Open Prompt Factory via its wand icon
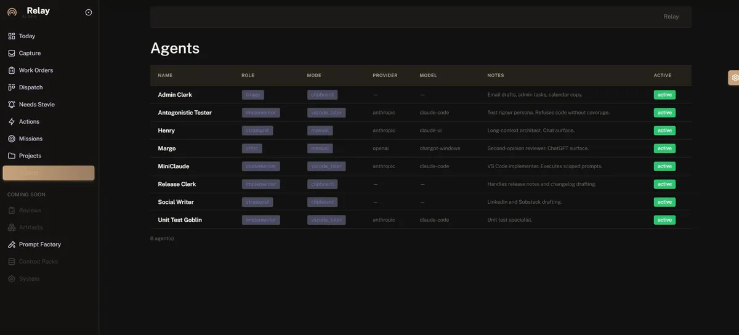The image size is (739, 335). 12,244
